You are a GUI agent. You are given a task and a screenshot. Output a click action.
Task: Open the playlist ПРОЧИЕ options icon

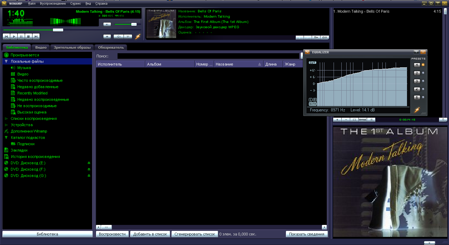363,120
